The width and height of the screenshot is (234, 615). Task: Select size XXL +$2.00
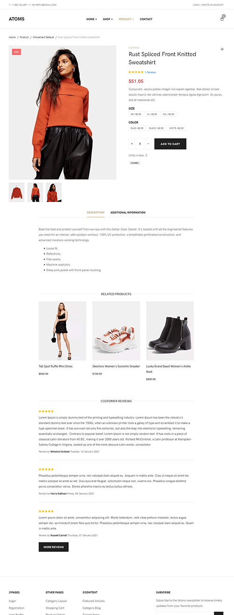click(168, 114)
